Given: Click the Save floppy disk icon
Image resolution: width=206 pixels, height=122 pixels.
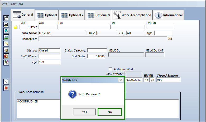Looking at the screenshot, I should pyautogui.click(x=6, y=18).
